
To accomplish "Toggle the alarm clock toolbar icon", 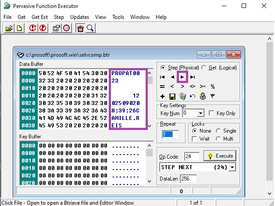I will (80, 28).
